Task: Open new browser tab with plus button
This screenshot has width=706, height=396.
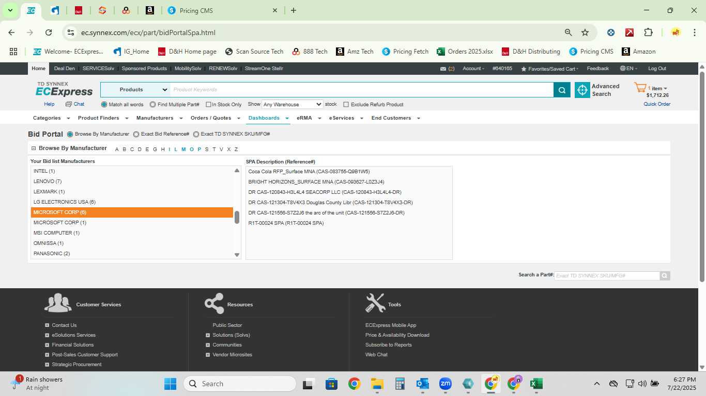Action: [x=294, y=10]
